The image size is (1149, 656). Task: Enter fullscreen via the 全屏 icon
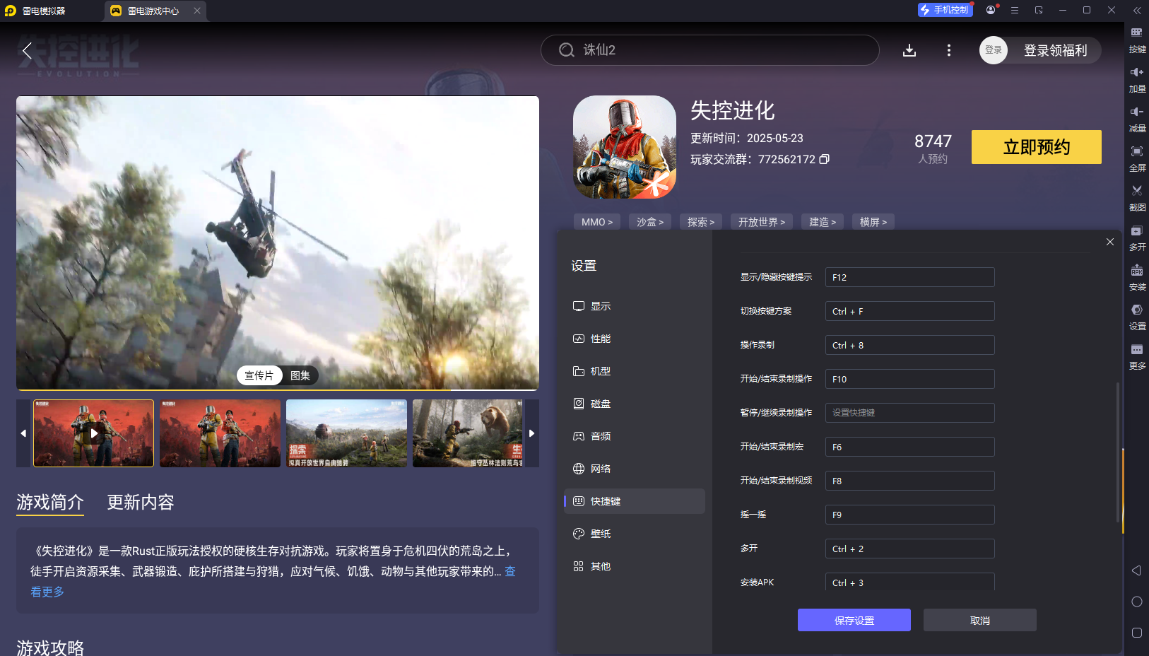click(x=1138, y=158)
